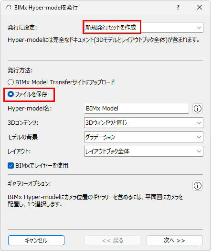Image resolution: width=211 pixels, height=251 pixels.
Task: Open the 3Dコンテンツ dropdown
Action: point(144,123)
